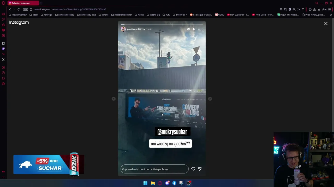
Task: Open the sidebar history clock icon
Action: click(3, 73)
